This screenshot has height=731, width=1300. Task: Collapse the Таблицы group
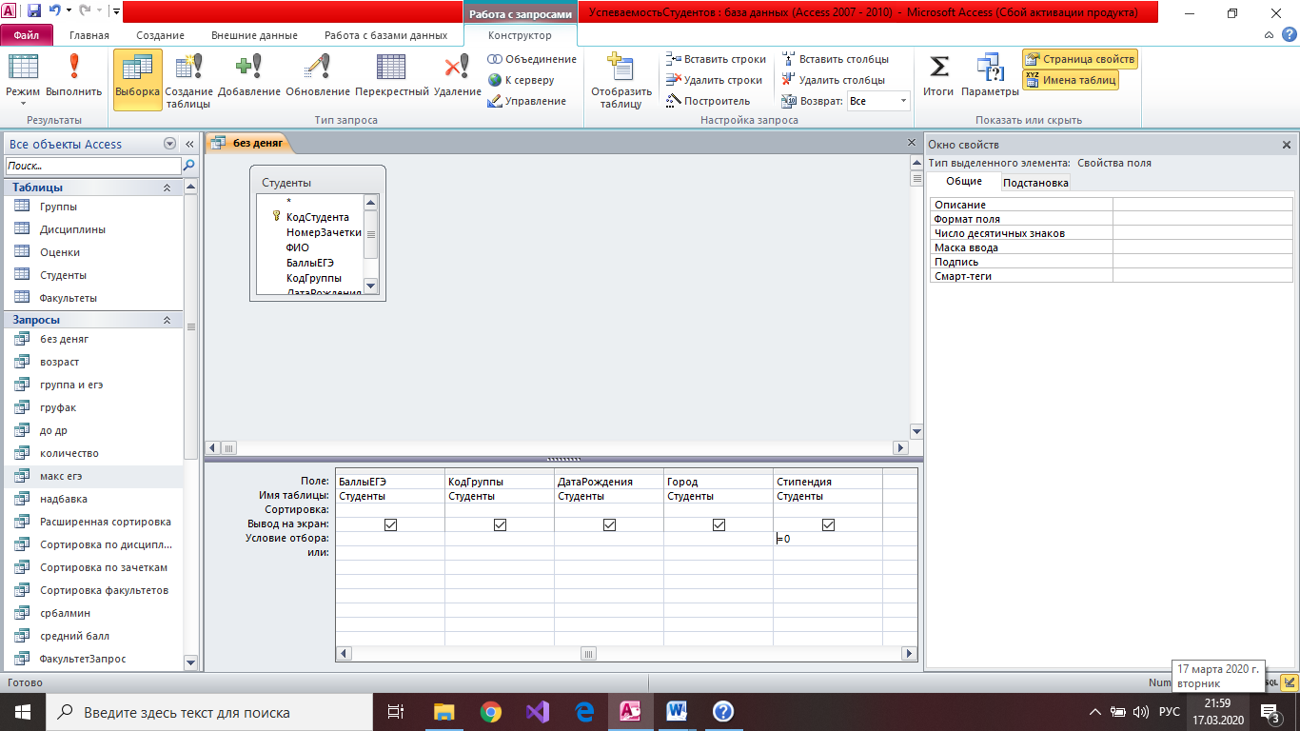click(x=167, y=188)
